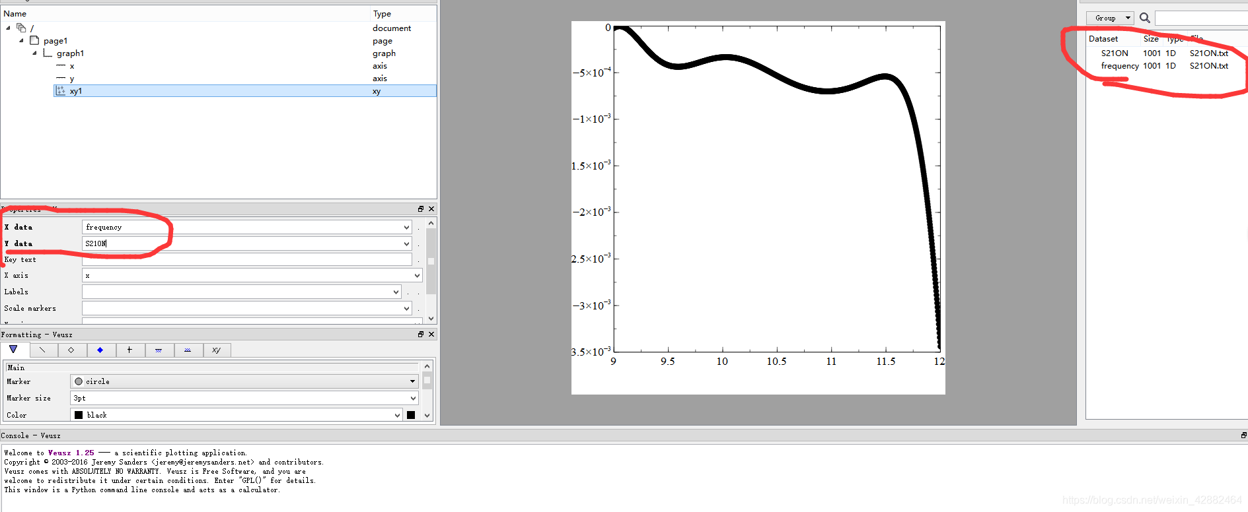This screenshot has width=1248, height=512.
Task: Click the Size column header
Action: (x=1151, y=38)
